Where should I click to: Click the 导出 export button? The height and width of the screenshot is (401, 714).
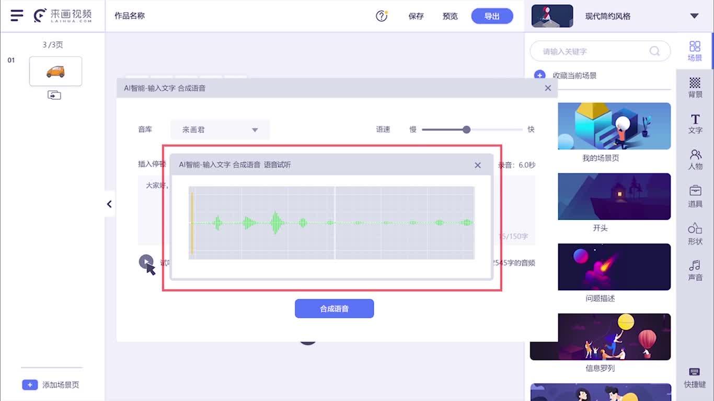point(492,16)
